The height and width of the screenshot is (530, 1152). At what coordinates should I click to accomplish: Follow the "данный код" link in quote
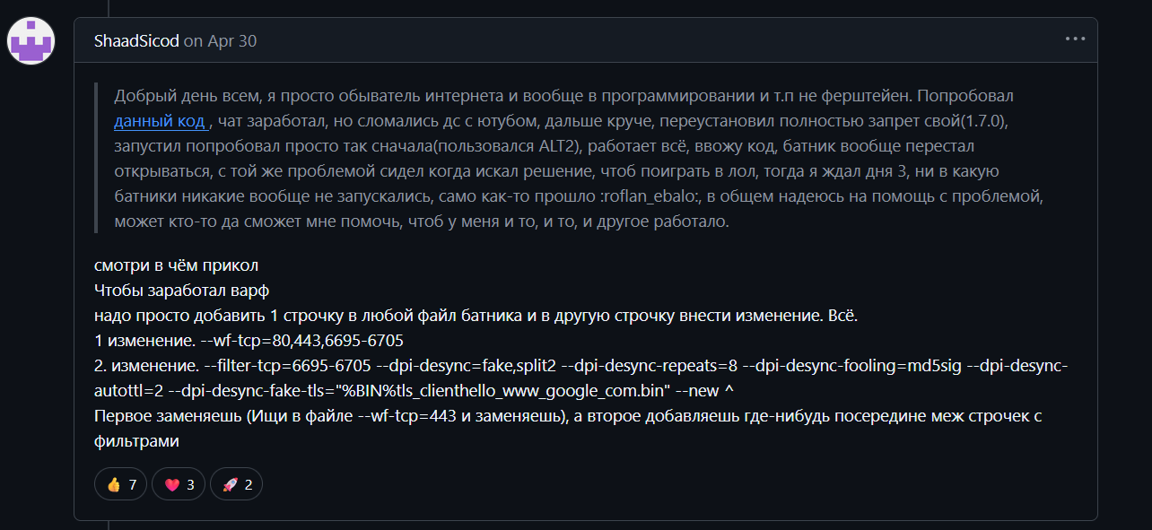click(160, 121)
